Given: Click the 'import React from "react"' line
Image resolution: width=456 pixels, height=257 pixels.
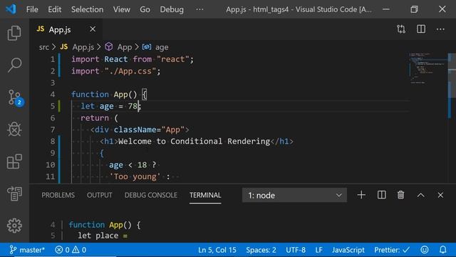Looking at the screenshot, I should [133, 59].
